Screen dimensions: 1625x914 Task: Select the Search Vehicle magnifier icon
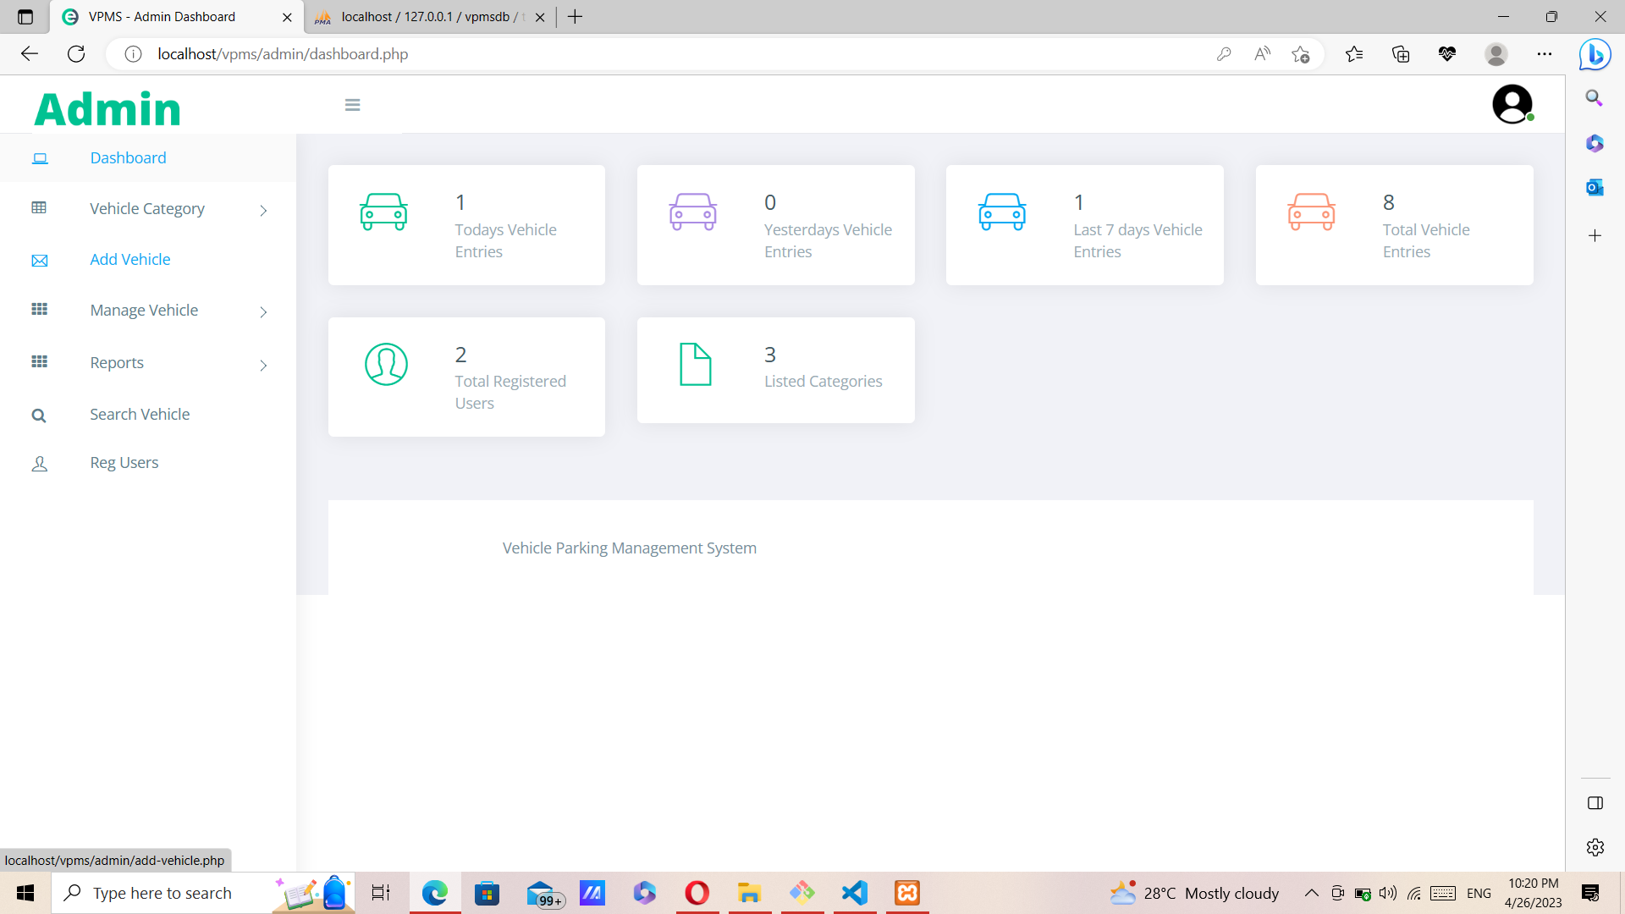click(39, 415)
